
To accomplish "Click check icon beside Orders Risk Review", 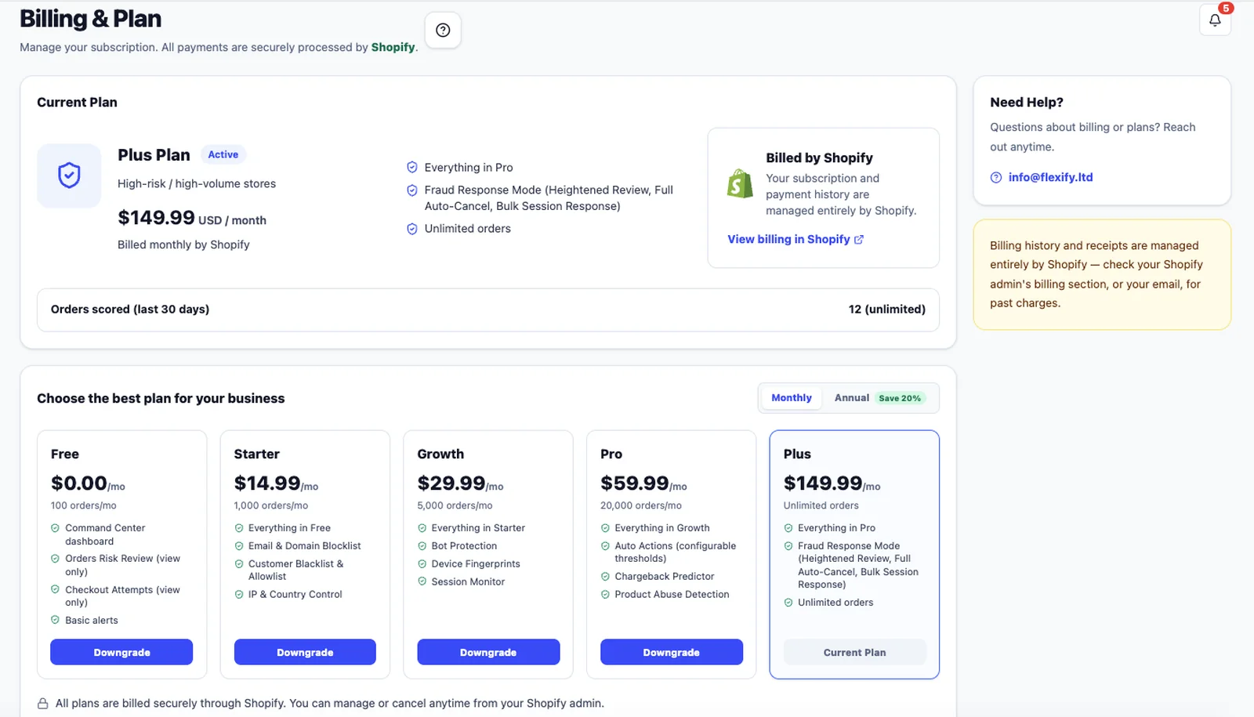I will pyautogui.click(x=55, y=559).
